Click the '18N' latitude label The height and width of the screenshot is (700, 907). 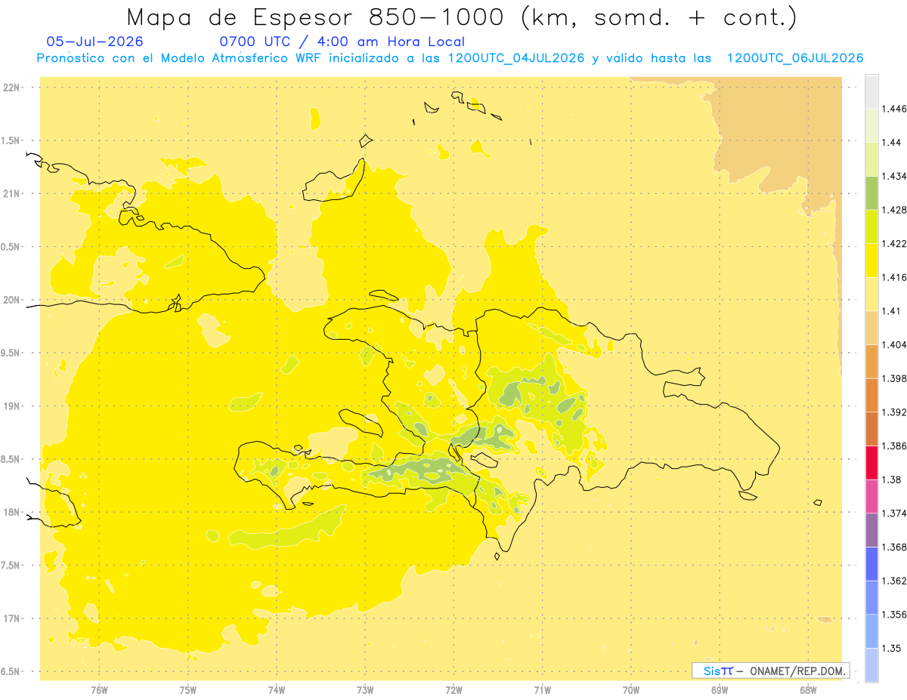coord(11,513)
